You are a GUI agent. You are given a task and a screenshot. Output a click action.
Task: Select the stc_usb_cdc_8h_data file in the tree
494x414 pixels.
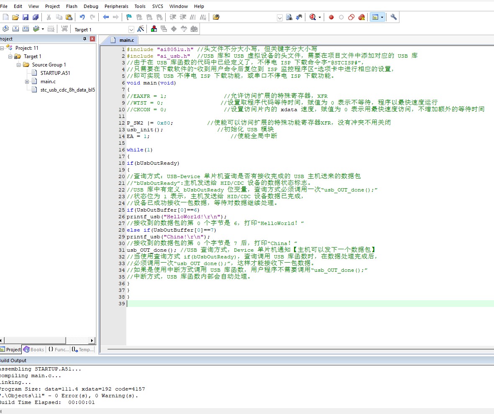pos(68,90)
